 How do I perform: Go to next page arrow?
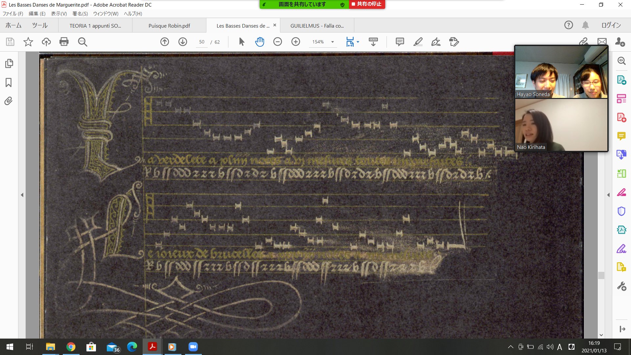tap(183, 42)
